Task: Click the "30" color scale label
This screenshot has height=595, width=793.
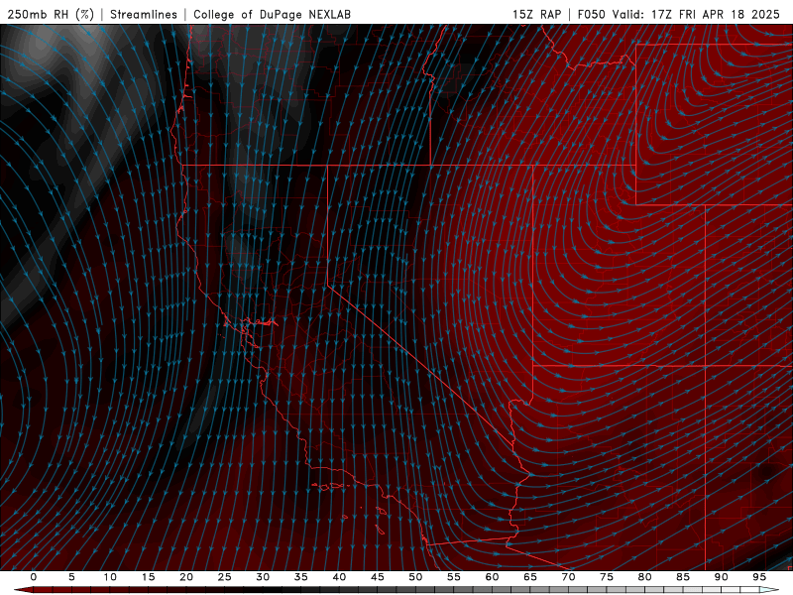Action: (263, 577)
